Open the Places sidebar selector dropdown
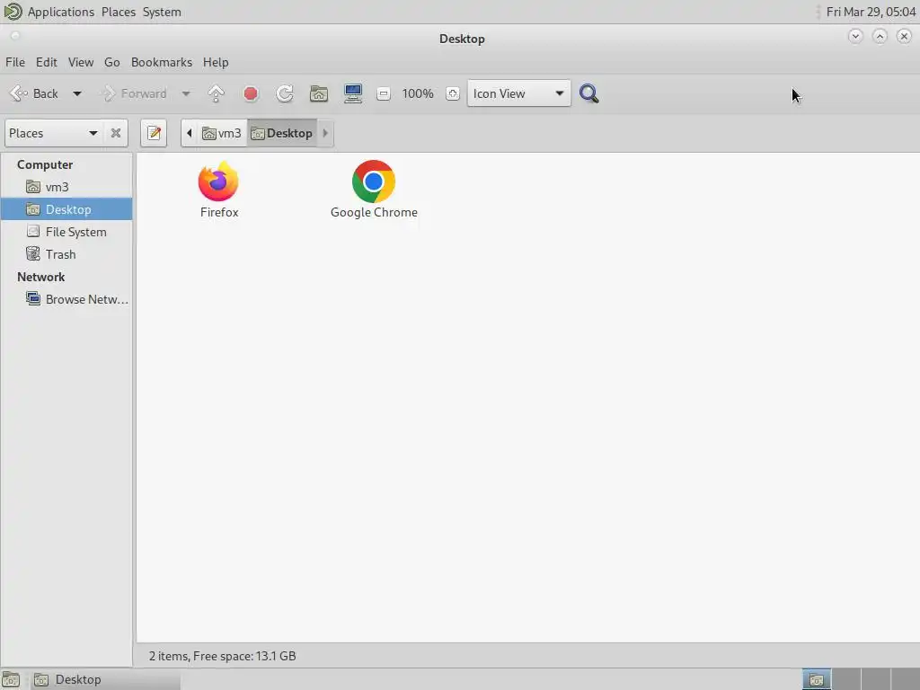Viewport: 920px width, 690px height. [53, 133]
